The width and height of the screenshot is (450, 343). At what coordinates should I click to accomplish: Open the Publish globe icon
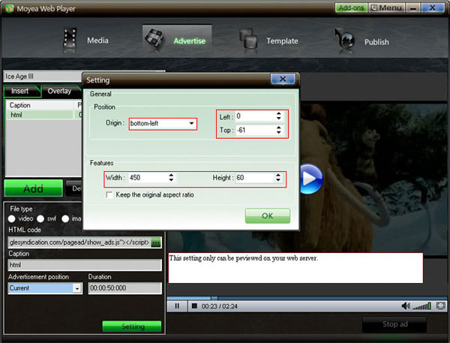pyautogui.click(x=345, y=39)
